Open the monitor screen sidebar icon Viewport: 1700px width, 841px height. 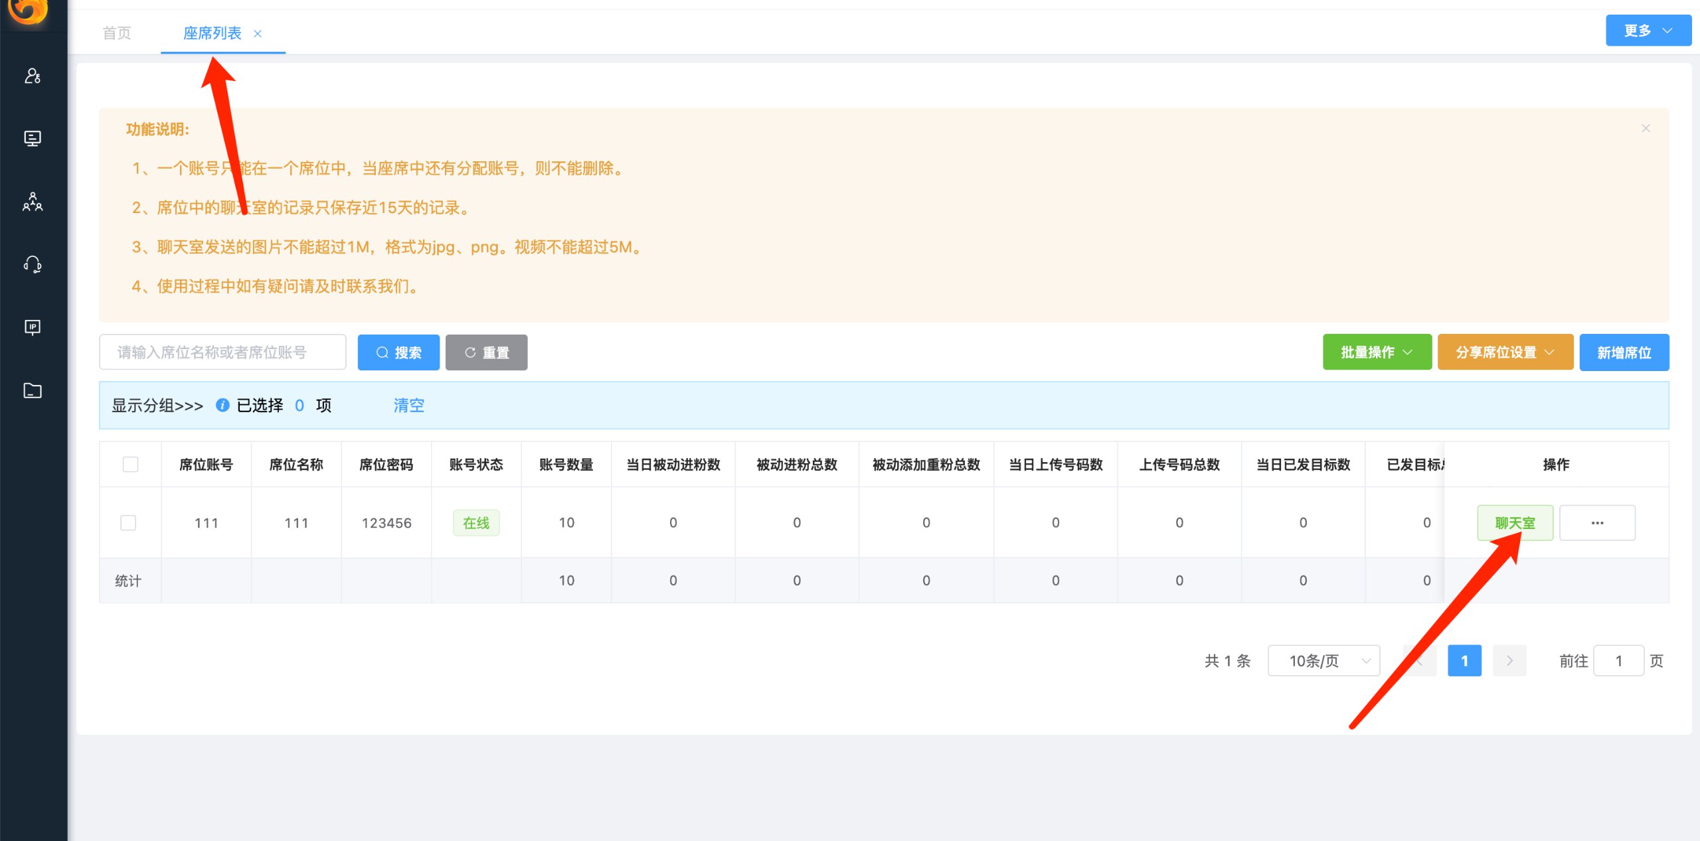33,138
